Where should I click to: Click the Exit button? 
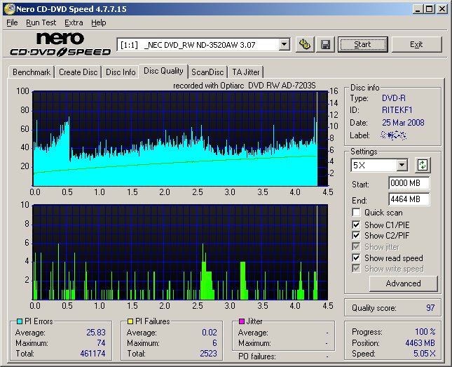coord(416,44)
